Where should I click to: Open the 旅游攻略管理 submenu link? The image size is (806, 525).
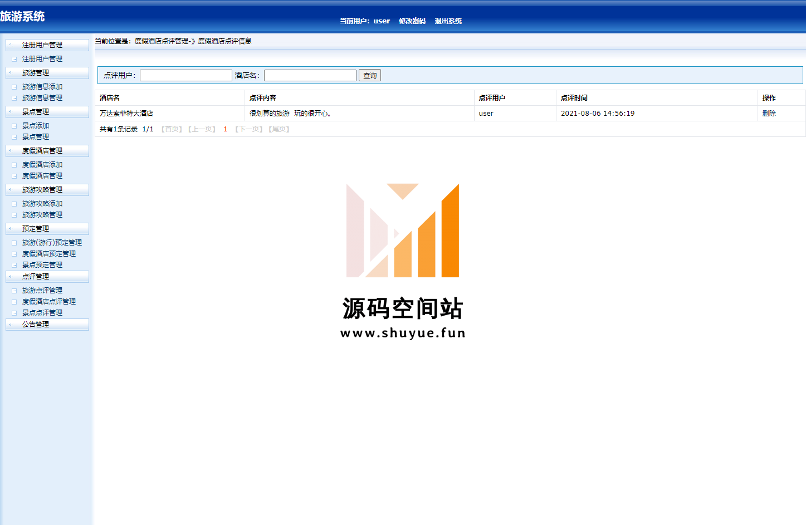point(42,214)
